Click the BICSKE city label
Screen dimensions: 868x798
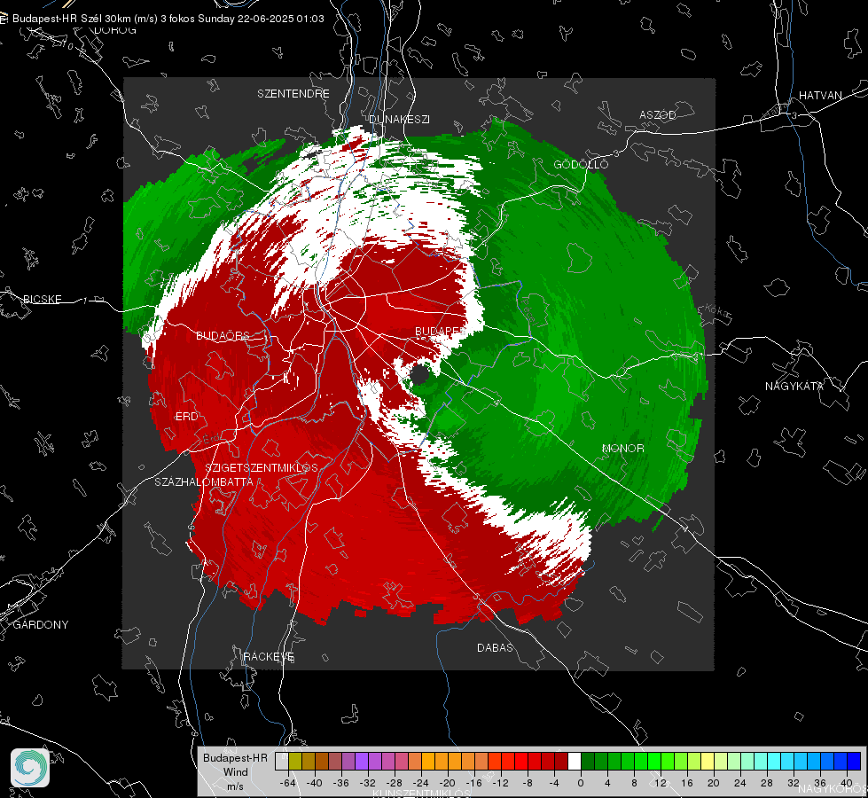[42, 300]
